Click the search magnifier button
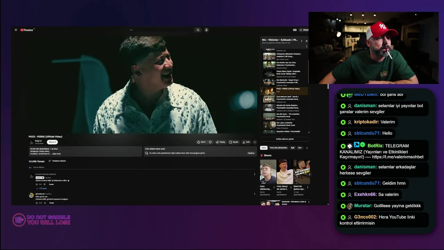The width and height of the screenshot is (444, 250). tap(198, 30)
